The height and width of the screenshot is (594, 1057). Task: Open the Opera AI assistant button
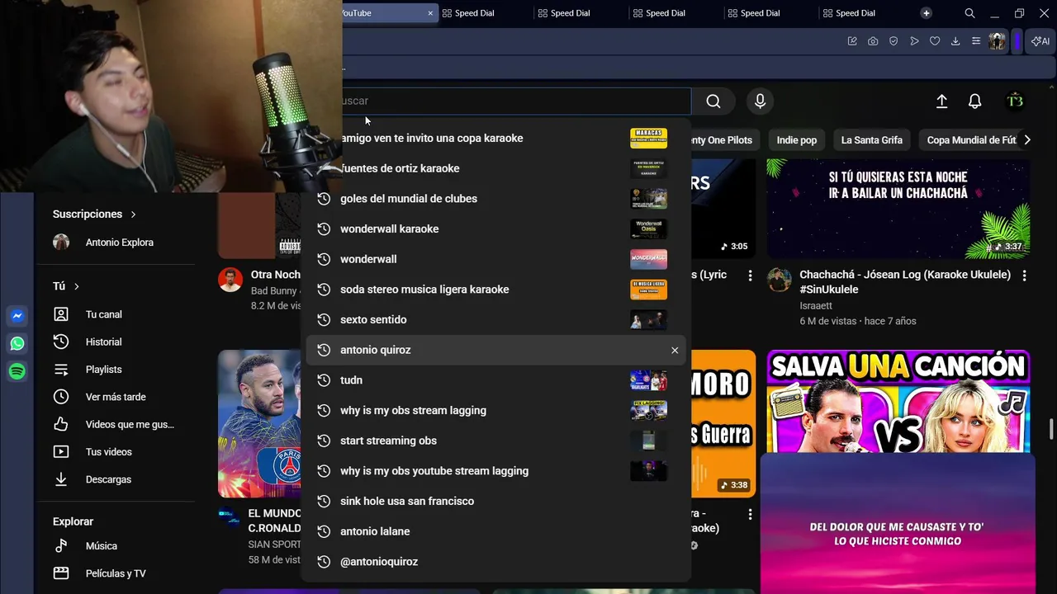(x=1040, y=41)
